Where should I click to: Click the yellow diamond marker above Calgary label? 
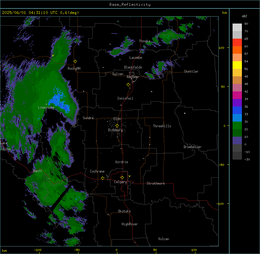pos(122,178)
